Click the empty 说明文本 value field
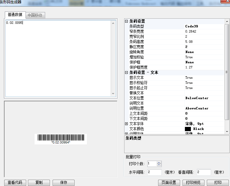Screen dimensions: 230x186 [204, 103]
